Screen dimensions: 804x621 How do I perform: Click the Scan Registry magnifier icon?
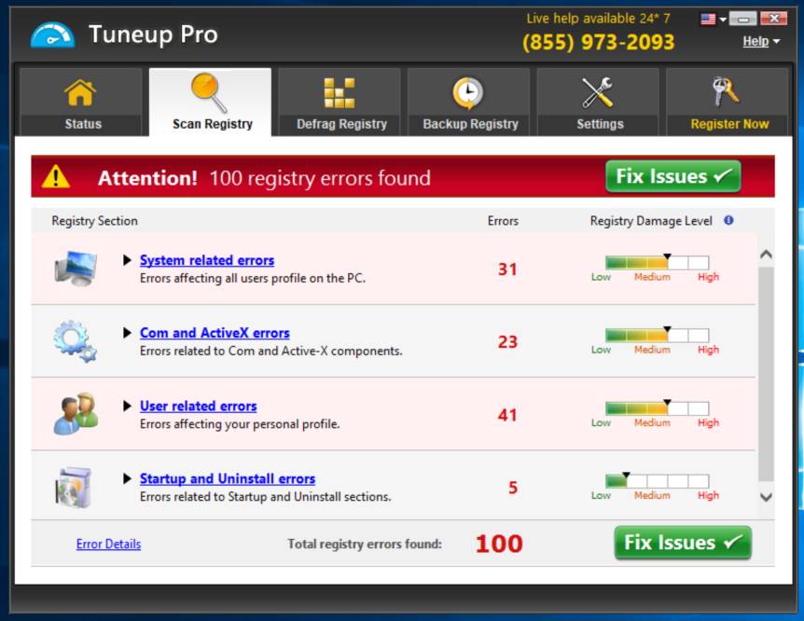pyautogui.click(x=209, y=91)
